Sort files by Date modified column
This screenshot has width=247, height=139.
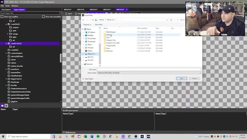pyautogui.click(x=142, y=28)
